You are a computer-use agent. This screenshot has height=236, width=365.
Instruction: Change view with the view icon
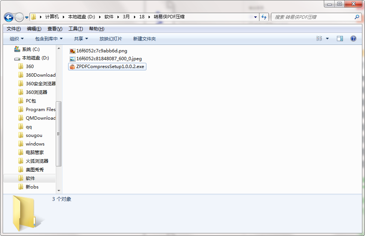319,39
